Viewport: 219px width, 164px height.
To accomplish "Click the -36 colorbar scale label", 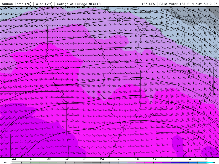I will pos(48,159).
